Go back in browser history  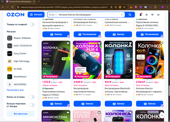coord(3,7)
